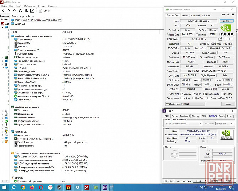
Task: Refresh the AIDA64 page
Action: [x=20, y=11]
